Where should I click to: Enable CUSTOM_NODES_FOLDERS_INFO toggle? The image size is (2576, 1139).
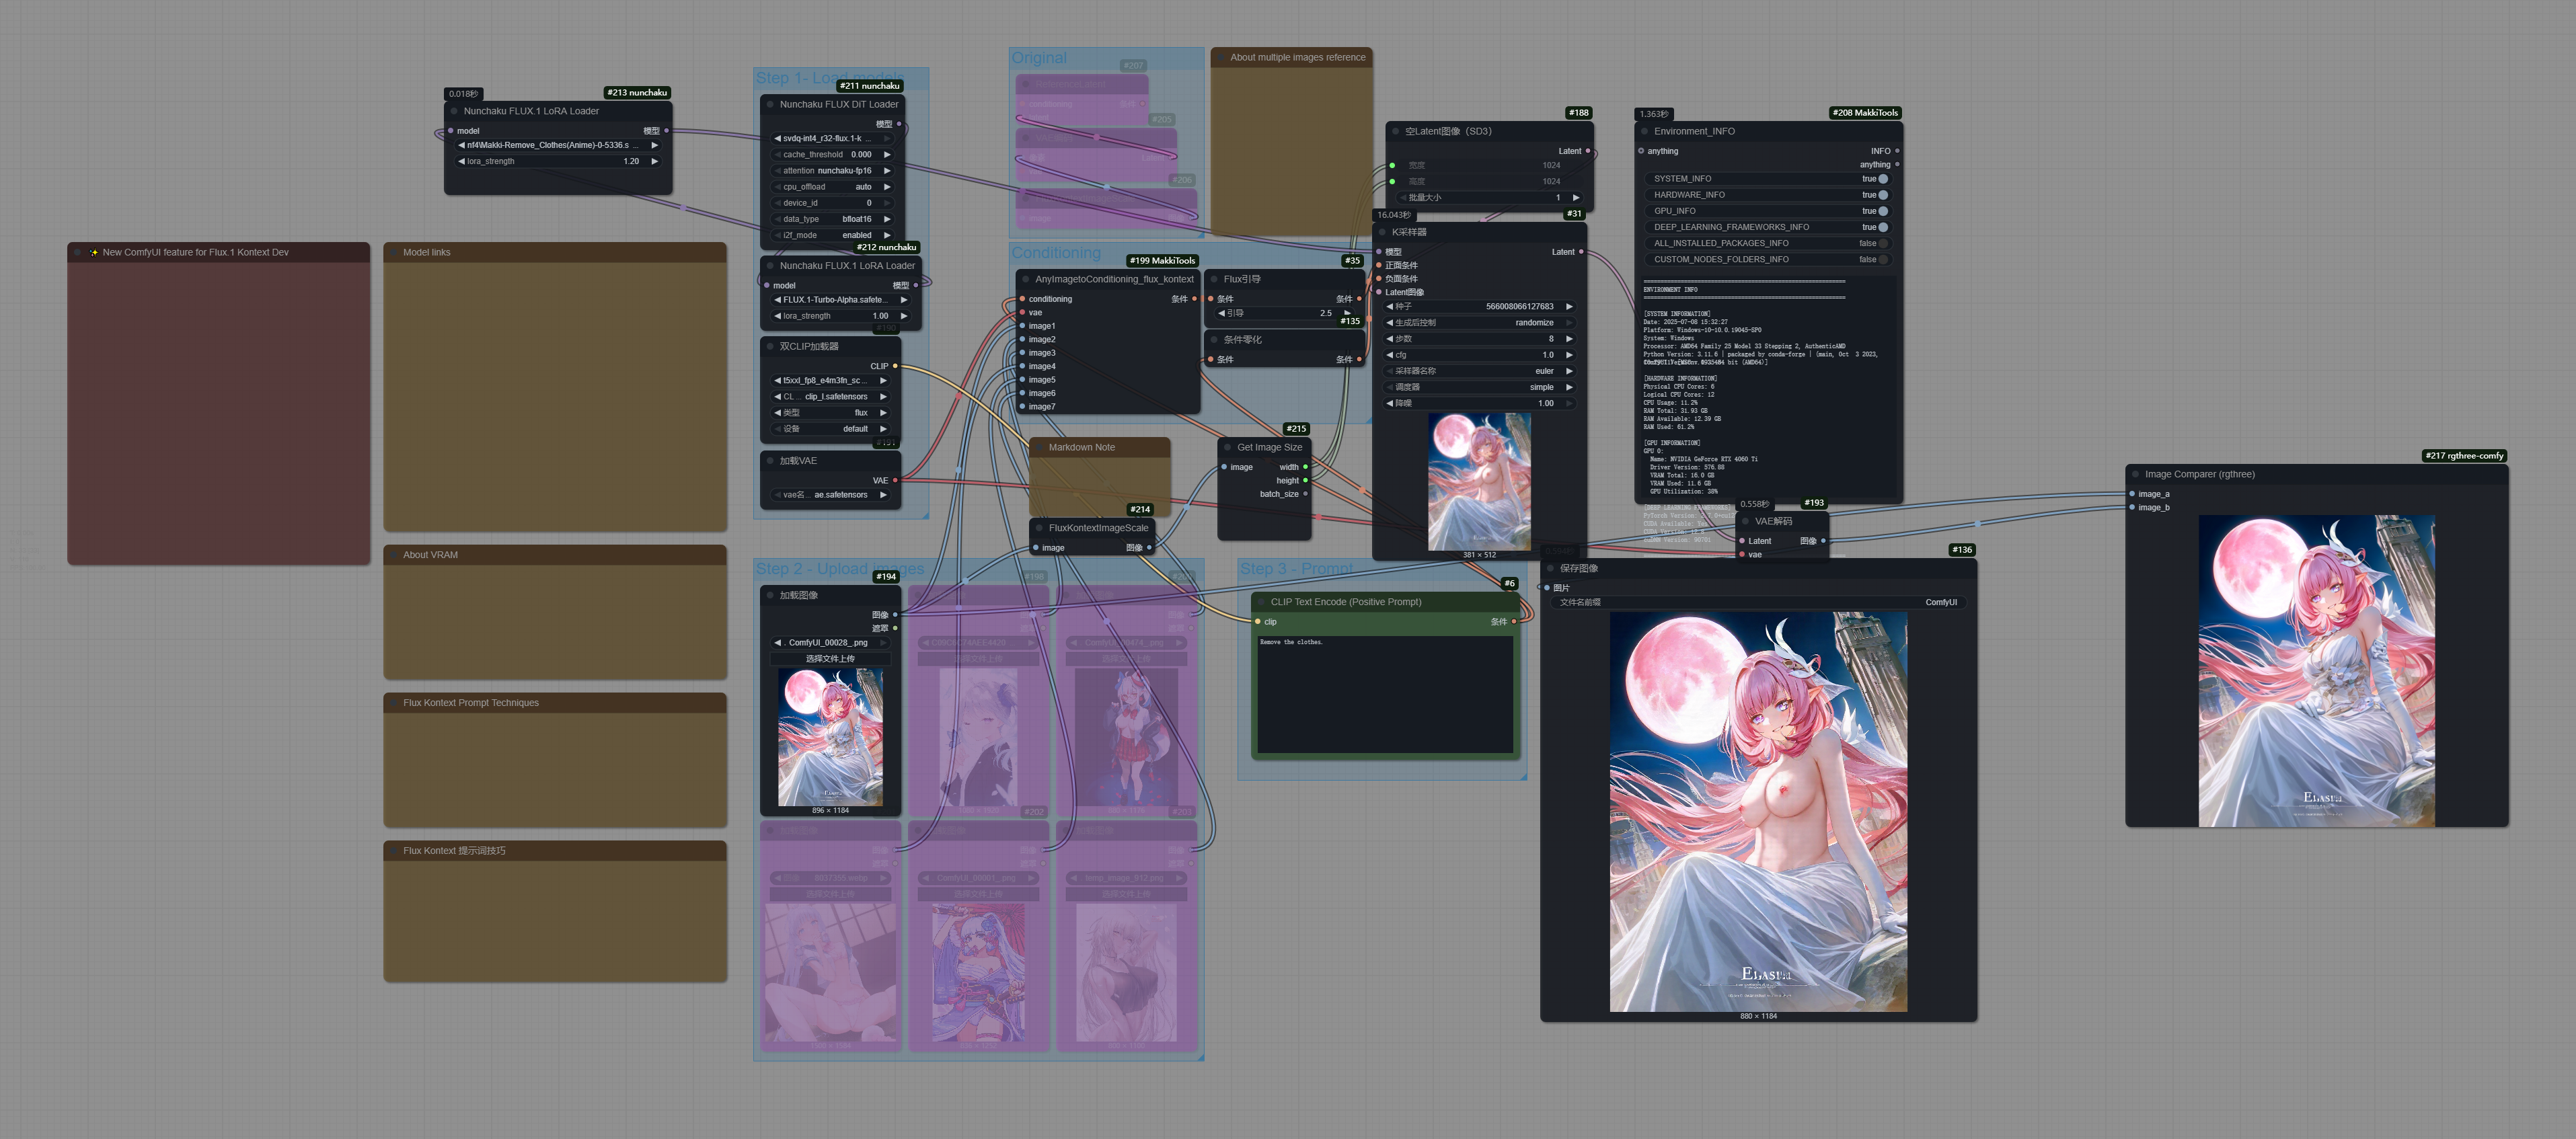1883,259
